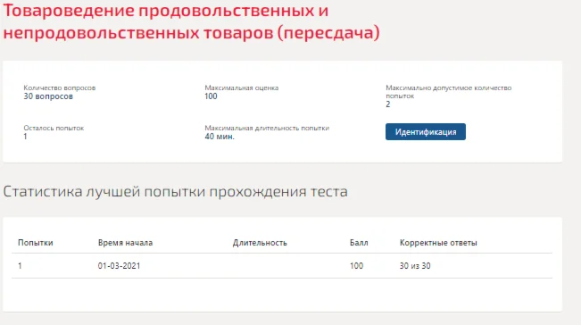Click the 40 мин. duration value
581x325 pixels.
click(x=220, y=137)
